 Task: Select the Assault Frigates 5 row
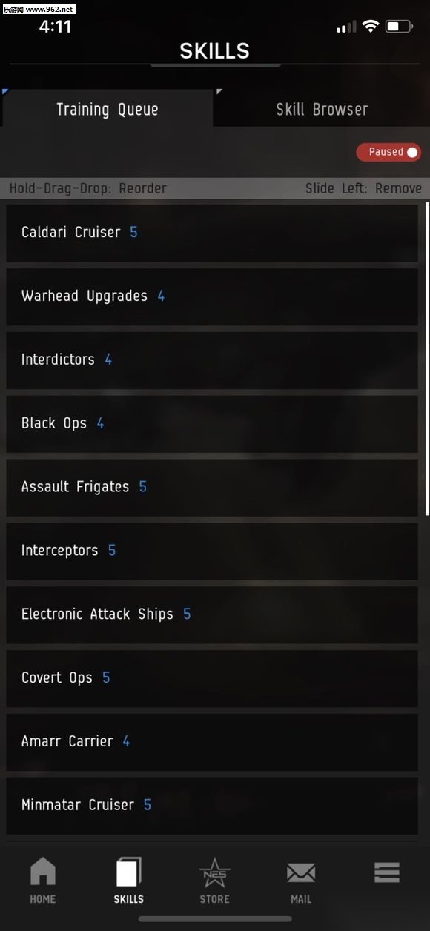coord(212,488)
